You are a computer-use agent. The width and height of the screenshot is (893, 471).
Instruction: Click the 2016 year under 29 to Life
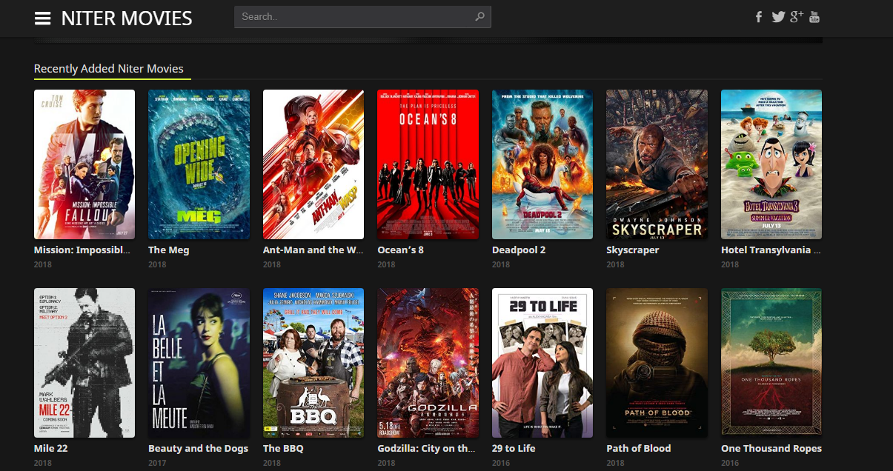(x=501, y=463)
